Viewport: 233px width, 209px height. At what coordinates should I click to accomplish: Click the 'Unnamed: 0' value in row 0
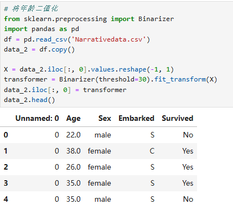point(57,135)
